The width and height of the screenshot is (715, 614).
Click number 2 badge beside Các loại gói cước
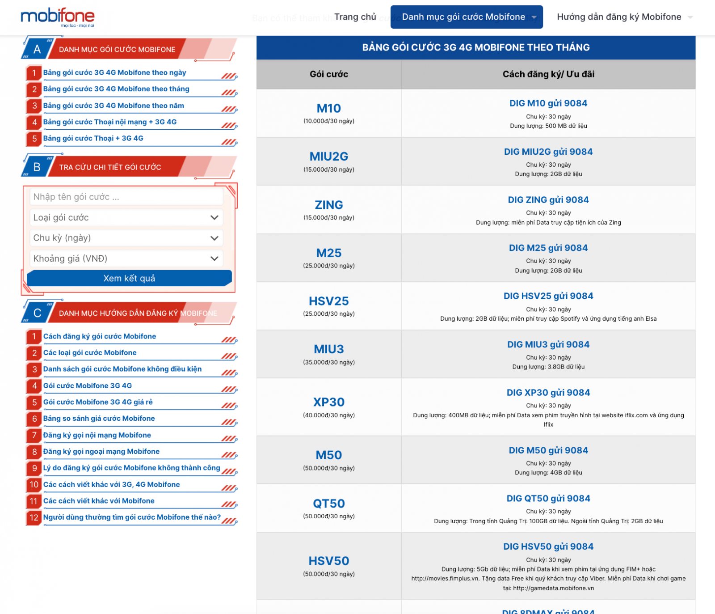[x=34, y=353]
